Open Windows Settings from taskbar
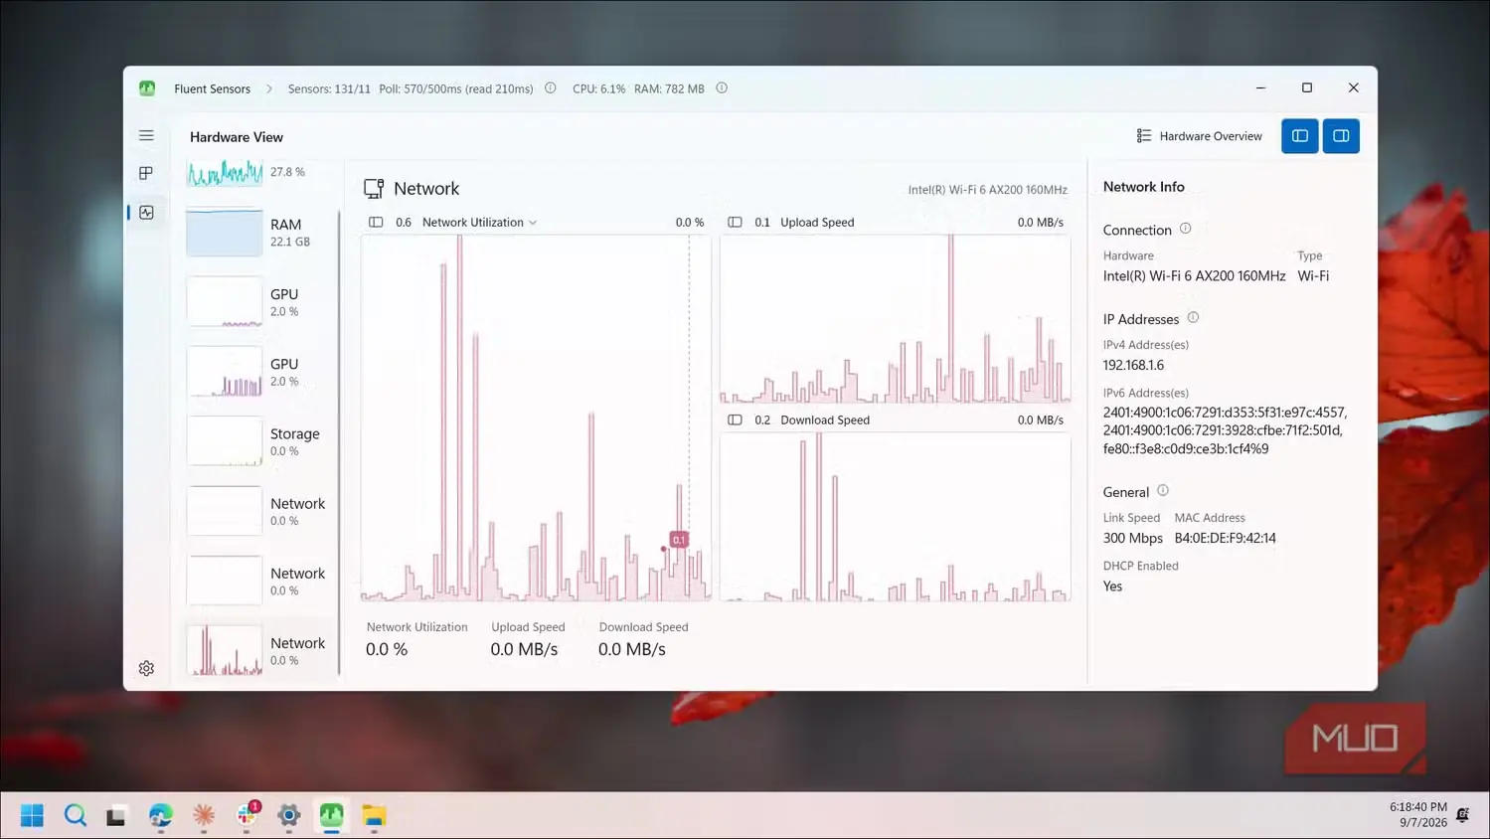 (289, 815)
